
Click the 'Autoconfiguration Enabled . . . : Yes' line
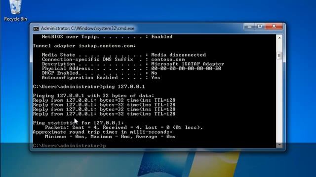[x=101, y=78]
